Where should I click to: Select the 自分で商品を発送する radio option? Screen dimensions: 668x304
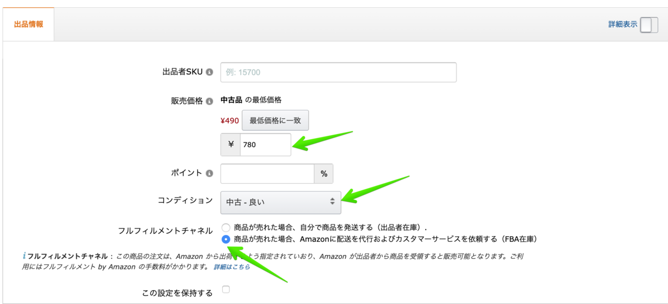tap(225, 227)
